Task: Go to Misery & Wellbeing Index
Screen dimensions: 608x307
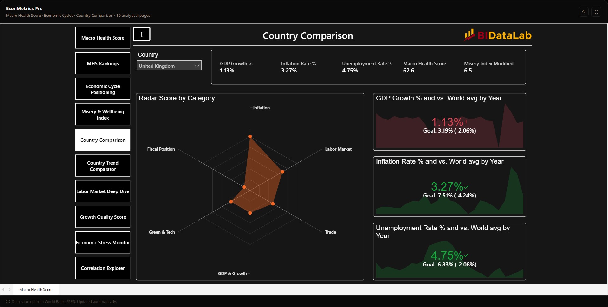Action: pos(103,115)
